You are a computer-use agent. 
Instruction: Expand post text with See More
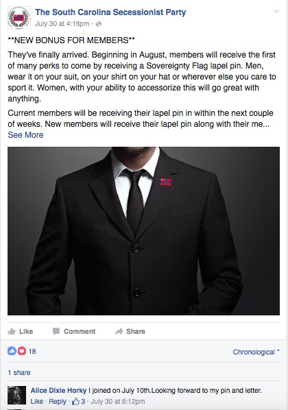pos(25,135)
